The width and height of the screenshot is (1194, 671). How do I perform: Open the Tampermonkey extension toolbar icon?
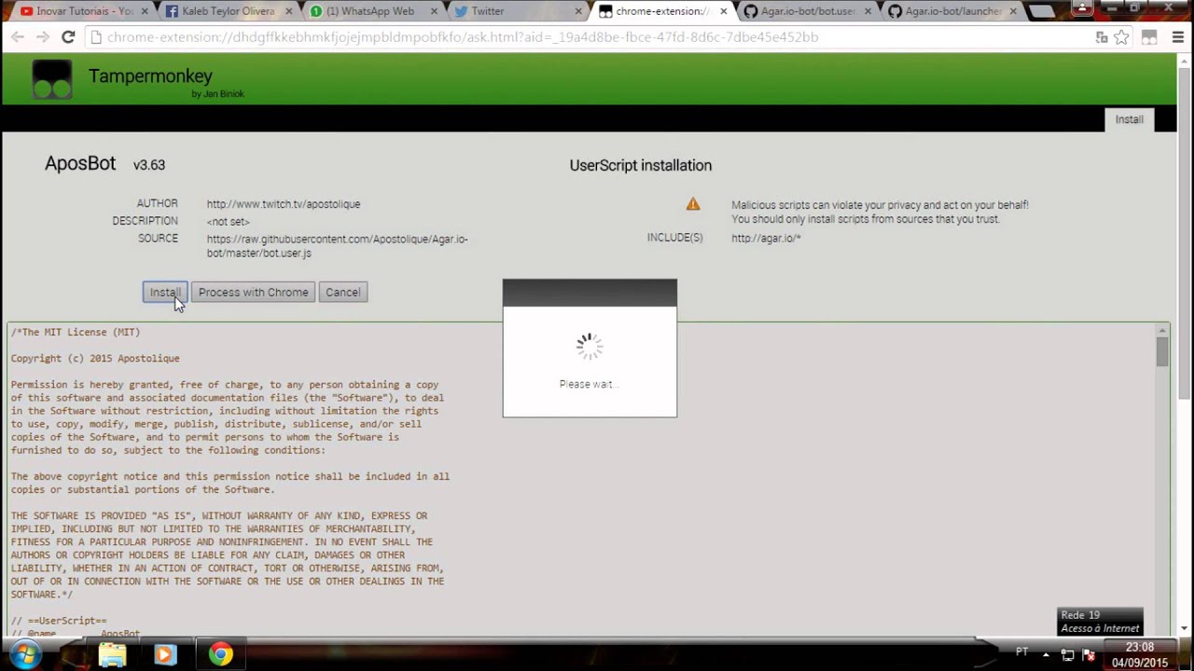[x=1149, y=37]
